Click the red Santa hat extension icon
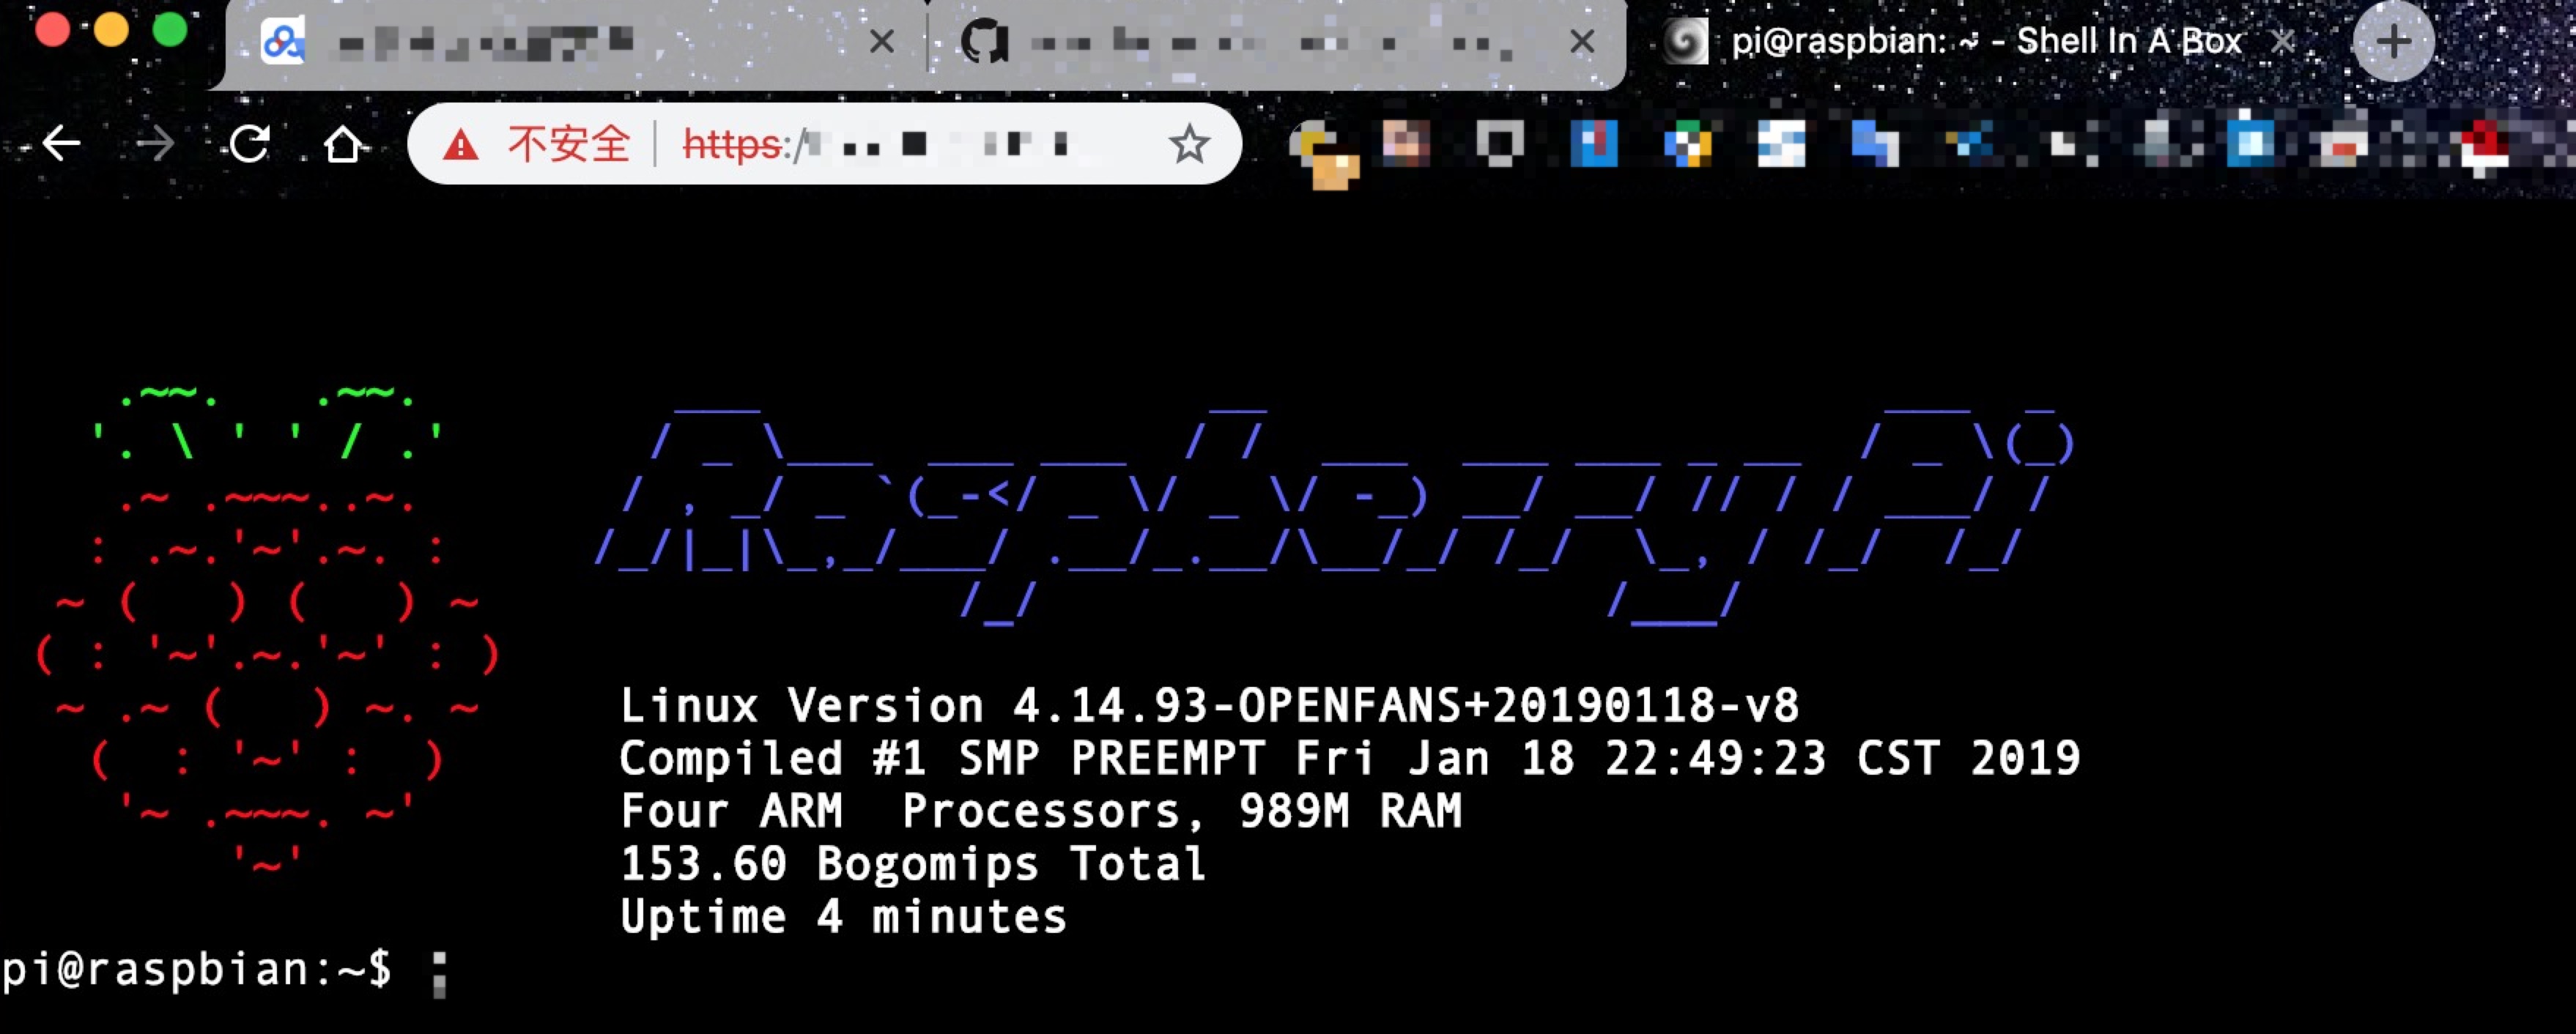The image size is (2576, 1034). [x=2483, y=146]
